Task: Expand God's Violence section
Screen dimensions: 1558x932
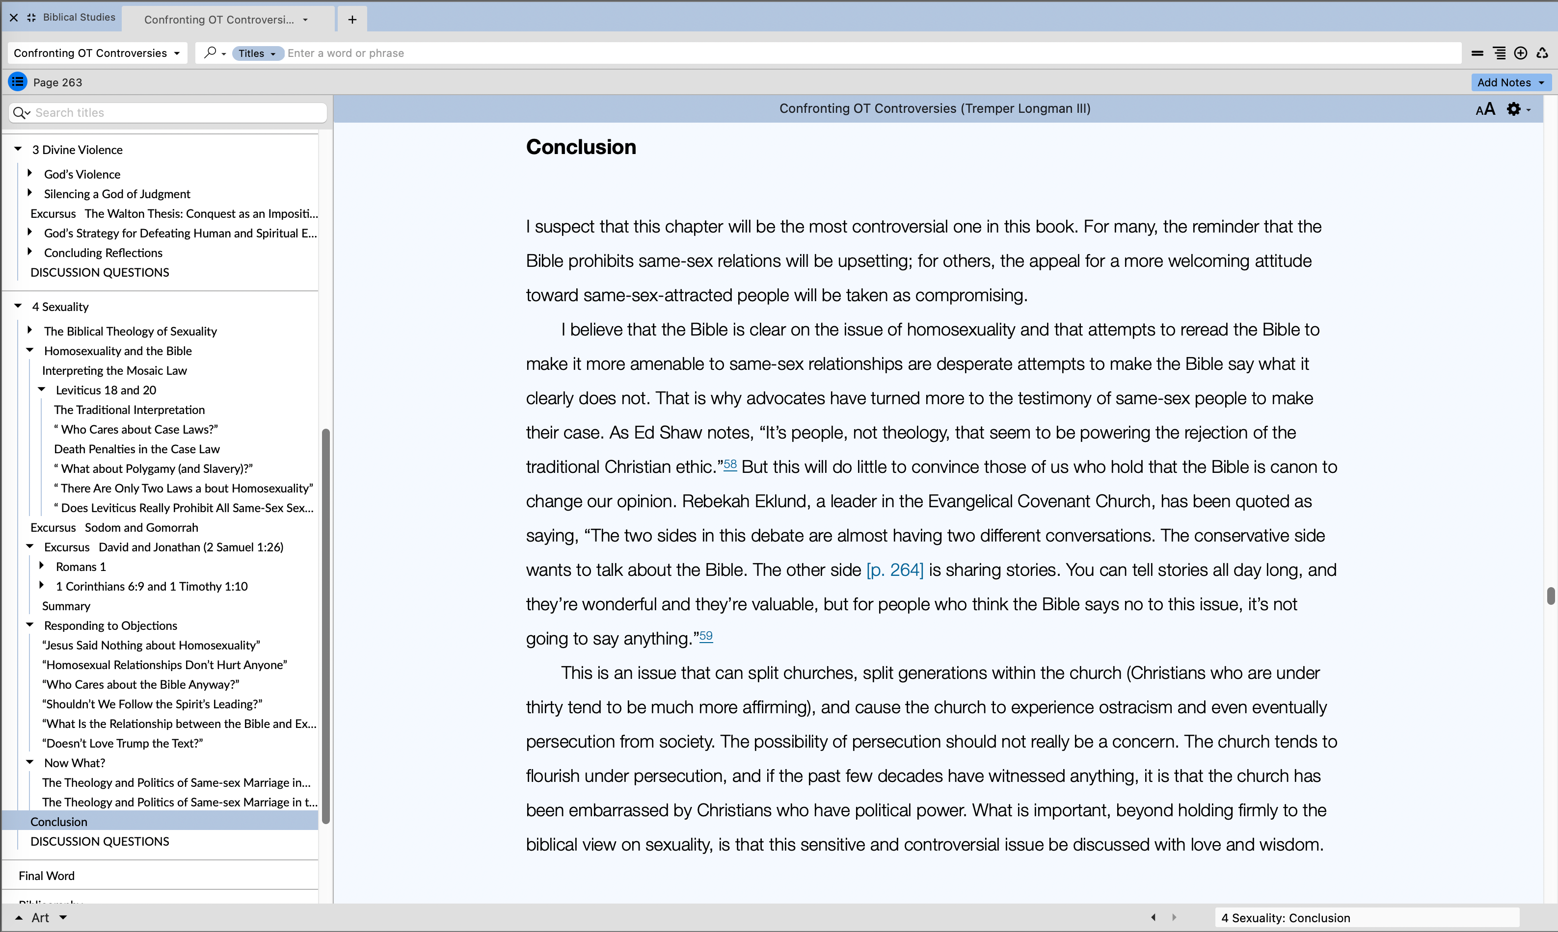Action: point(29,173)
